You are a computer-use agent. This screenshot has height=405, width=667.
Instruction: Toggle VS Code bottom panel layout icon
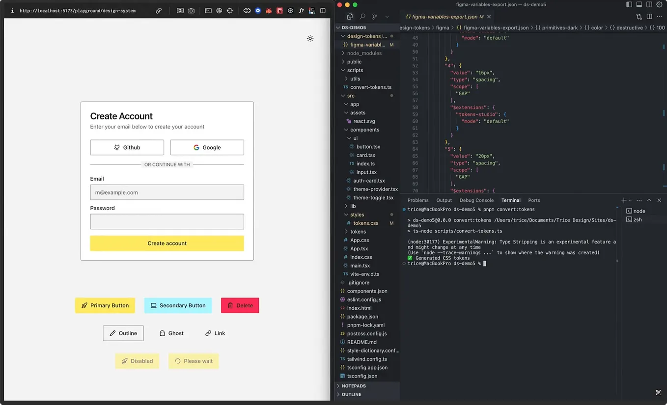coord(639,4)
